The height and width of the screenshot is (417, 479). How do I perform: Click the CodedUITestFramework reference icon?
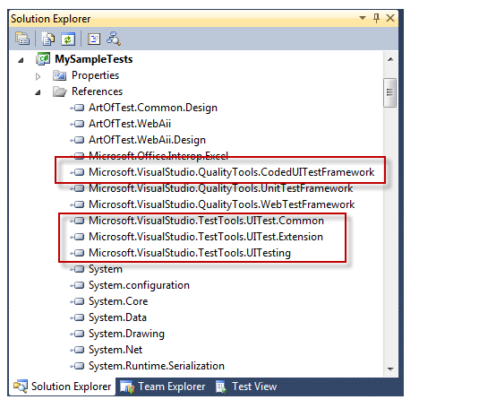pyautogui.click(x=77, y=172)
